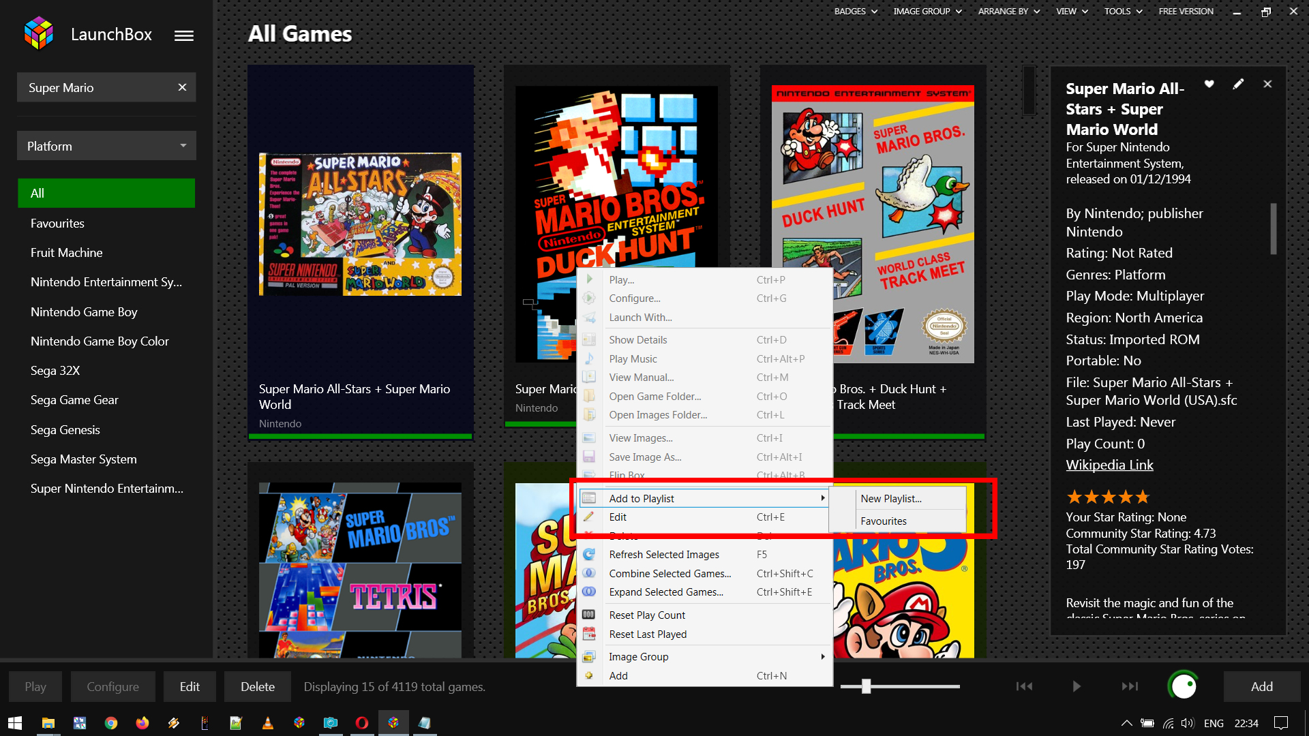This screenshot has height=736, width=1309.
Task: Select Sega Genesis platform
Action: click(65, 429)
